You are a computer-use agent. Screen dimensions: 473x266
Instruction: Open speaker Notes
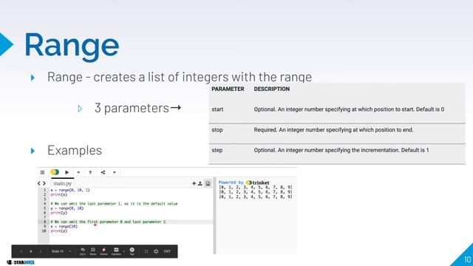(x=93, y=251)
